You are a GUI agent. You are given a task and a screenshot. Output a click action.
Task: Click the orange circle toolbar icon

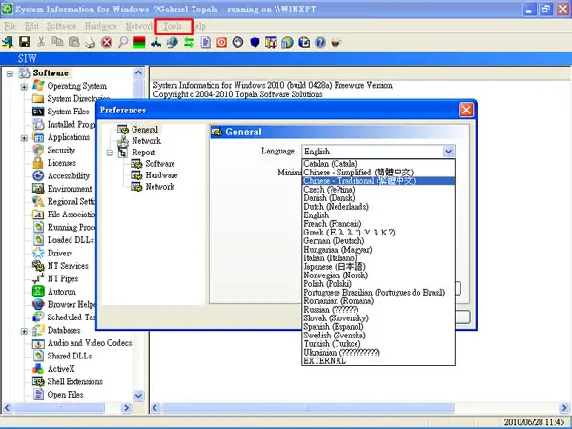[x=221, y=42]
